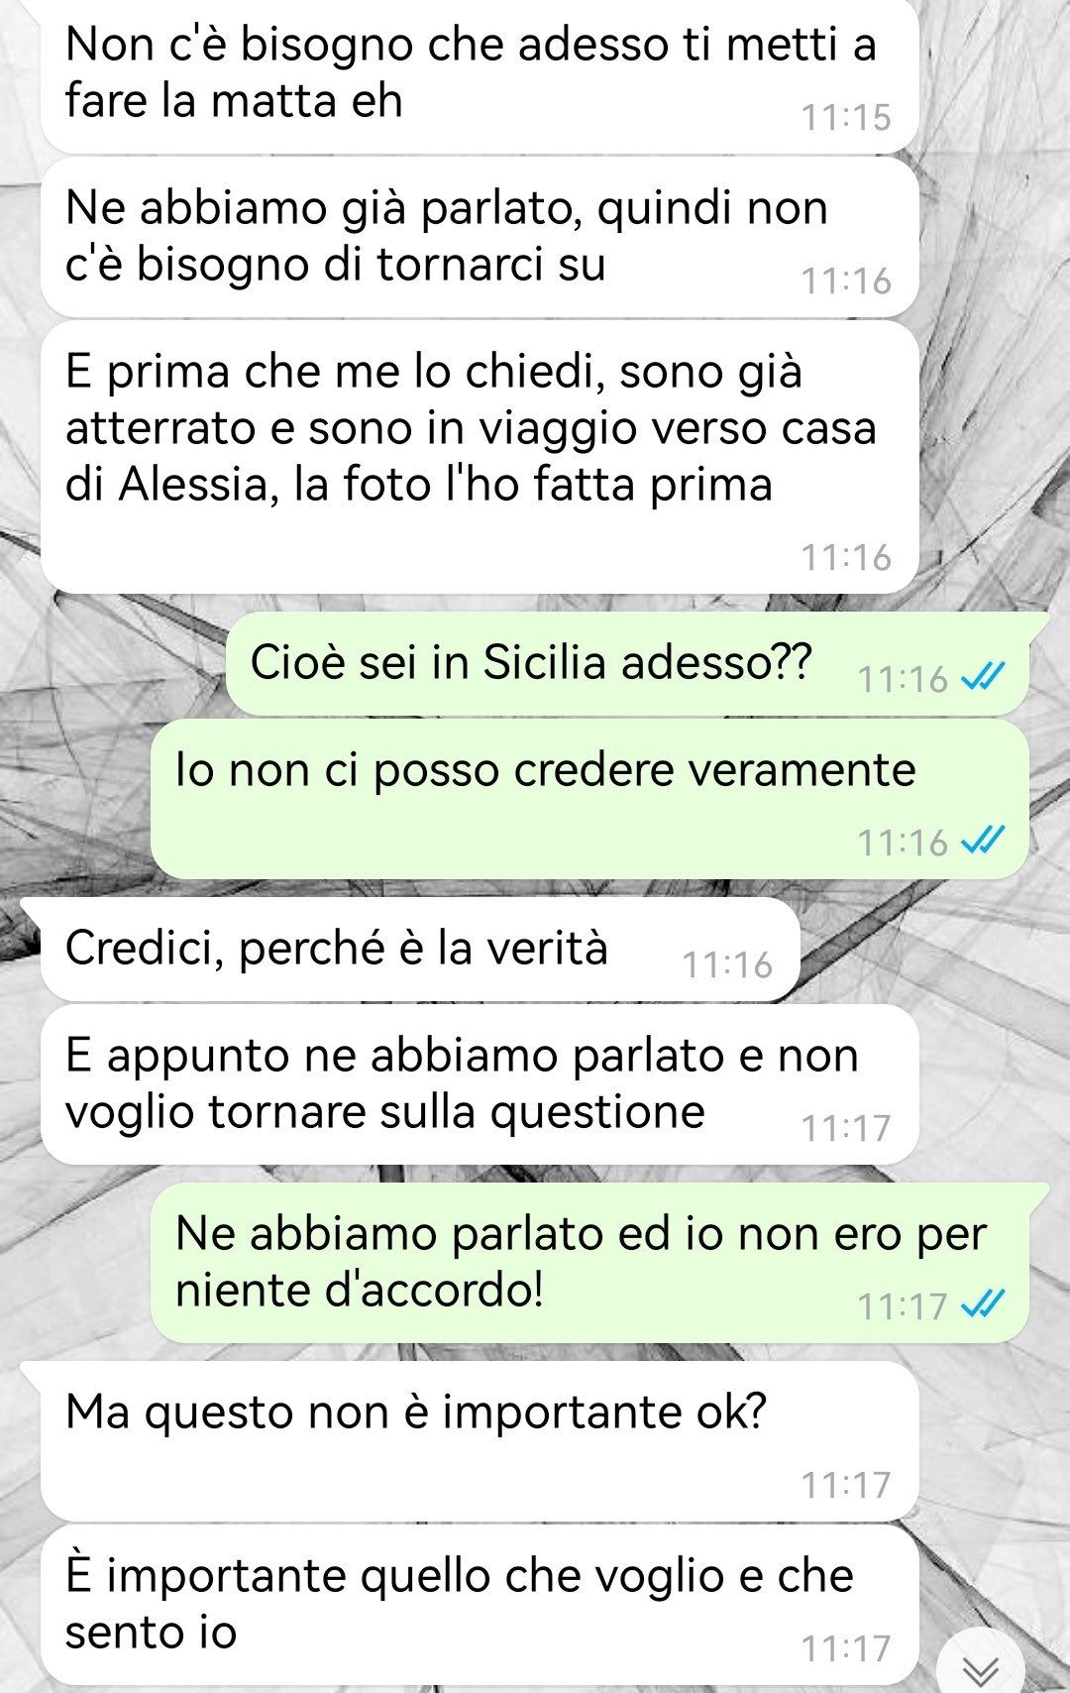The width and height of the screenshot is (1070, 1693).
Task: Tap sent bubble 'Io non ci posso credere veramente'
Action: 589,799
